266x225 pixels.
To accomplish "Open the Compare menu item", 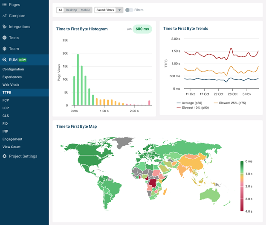I will [24, 16].
